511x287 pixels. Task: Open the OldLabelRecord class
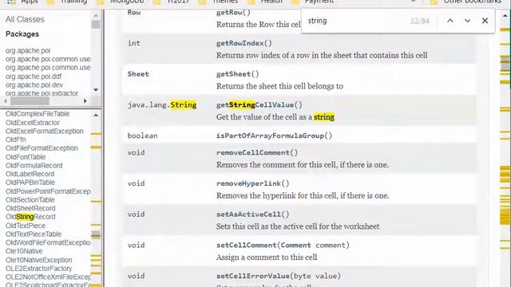30,174
